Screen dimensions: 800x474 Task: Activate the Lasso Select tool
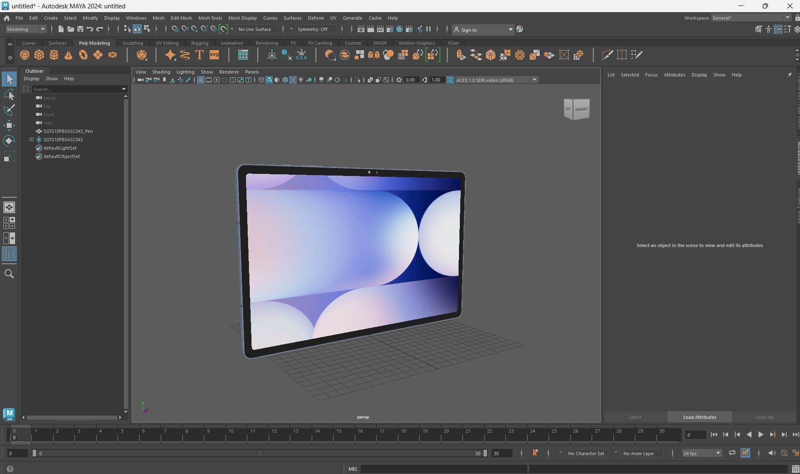(9, 95)
